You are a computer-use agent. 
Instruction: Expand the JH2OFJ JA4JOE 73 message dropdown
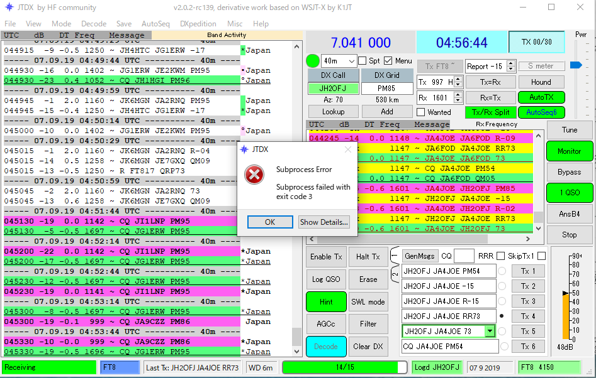point(490,331)
